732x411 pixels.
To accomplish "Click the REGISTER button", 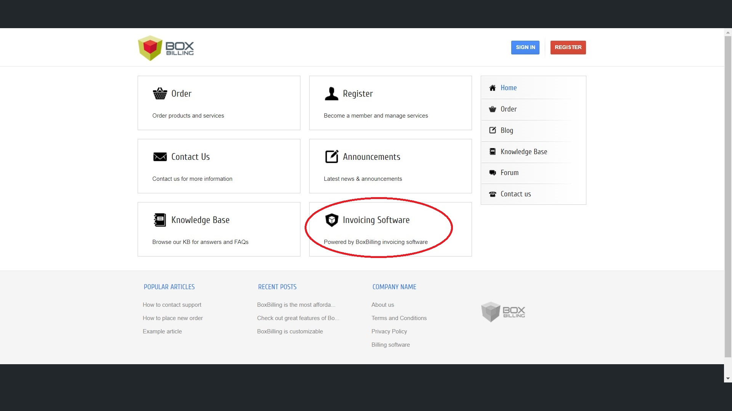I will click(x=568, y=48).
